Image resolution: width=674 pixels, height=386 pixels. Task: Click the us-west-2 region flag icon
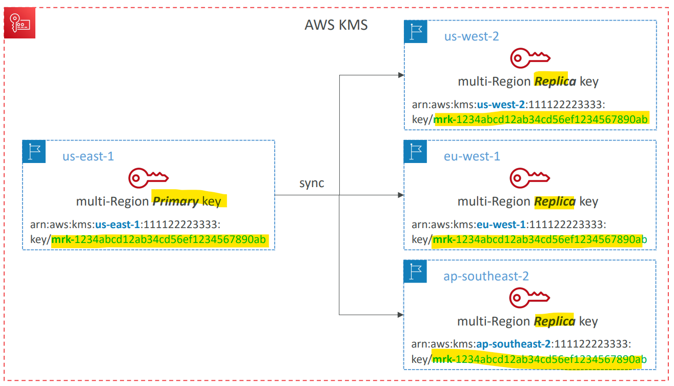pos(416,32)
